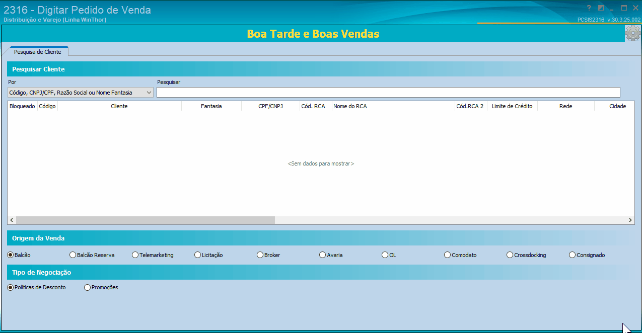Click the Rede column header
This screenshot has height=333, width=642.
(x=565, y=106)
